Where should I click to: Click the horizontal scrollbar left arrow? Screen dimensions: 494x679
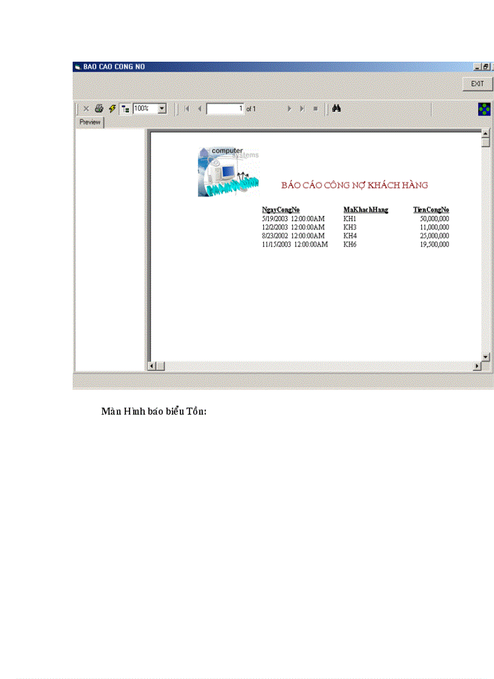click(153, 366)
